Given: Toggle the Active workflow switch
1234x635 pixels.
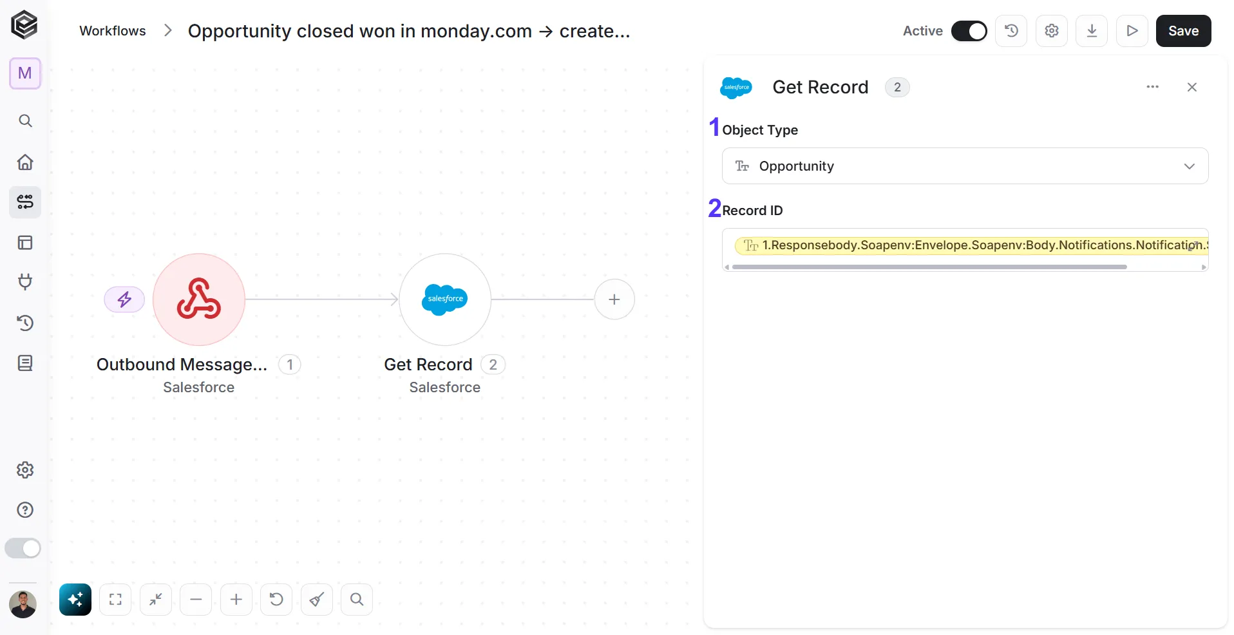Looking at the screenshot, I should 969,31.
